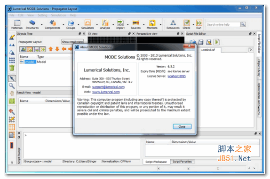Close the Objects Tree panel
The width and height of the screenshot is (270, 179).
tap(84, 34)
